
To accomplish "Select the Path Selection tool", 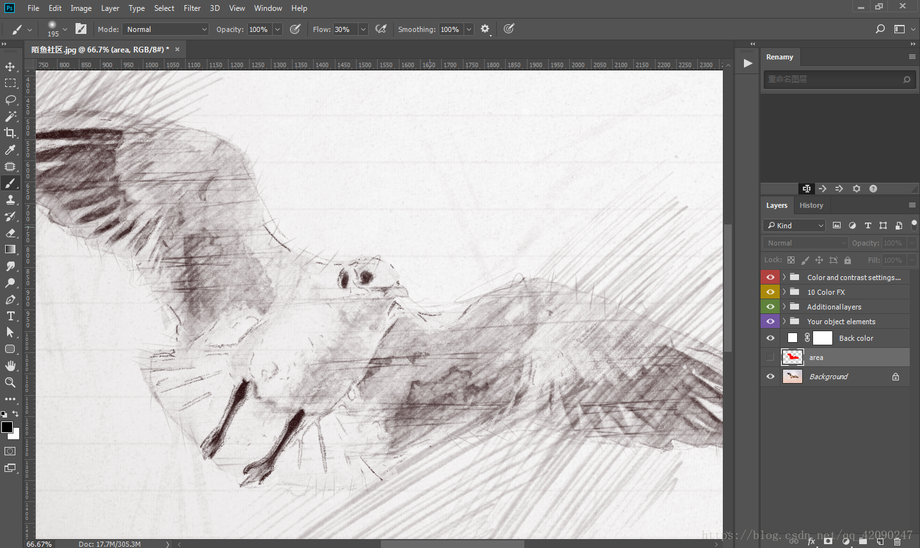I will pyautogui.click(x=10, y=333).
